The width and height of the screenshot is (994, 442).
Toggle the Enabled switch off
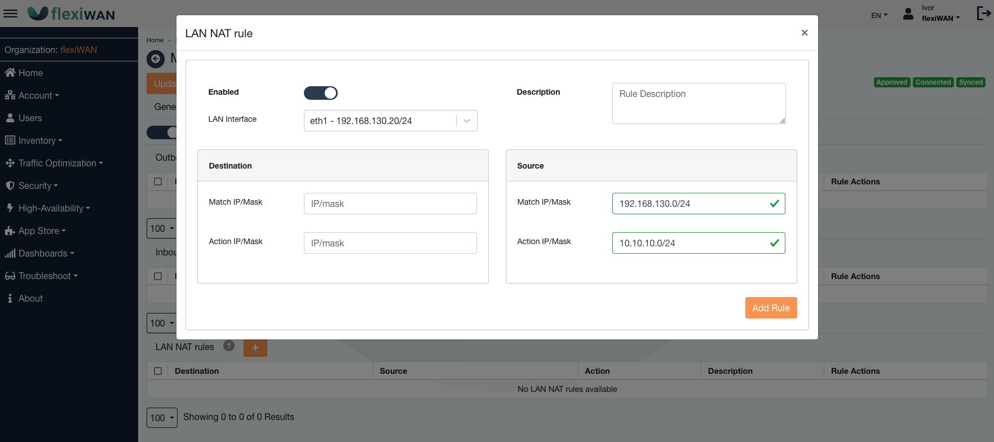pyautogui.click(x=320, y=93)
